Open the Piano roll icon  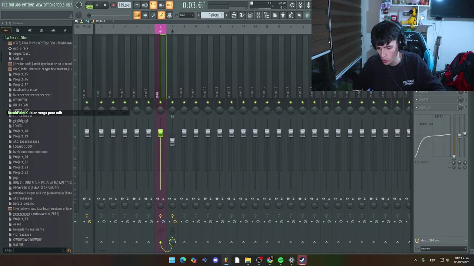coord(242,15)
